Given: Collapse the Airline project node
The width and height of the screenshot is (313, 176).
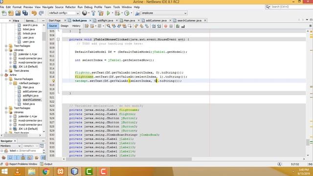Looking at the screenshot, I should pyautogui.click(x=2, y=75).
